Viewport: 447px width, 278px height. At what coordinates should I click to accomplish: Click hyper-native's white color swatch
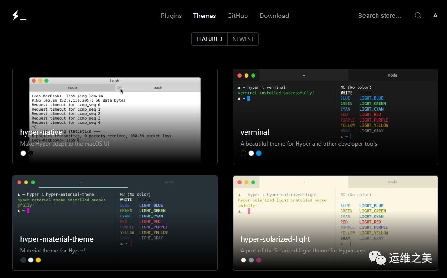coord(23,153)
